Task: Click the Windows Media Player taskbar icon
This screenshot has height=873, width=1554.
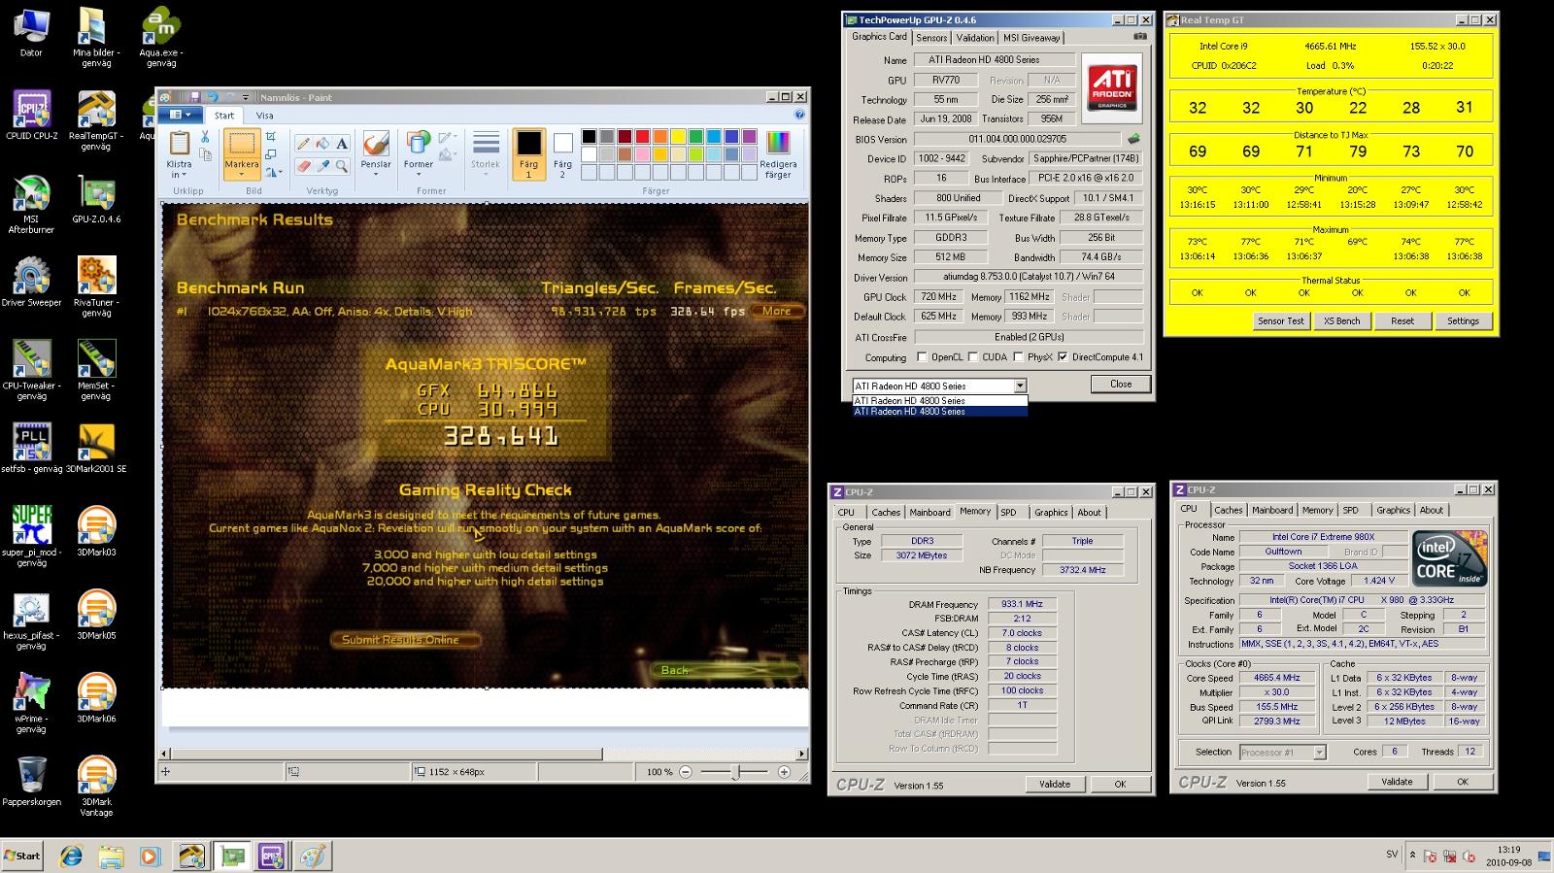Action: (x=150, y=856)
